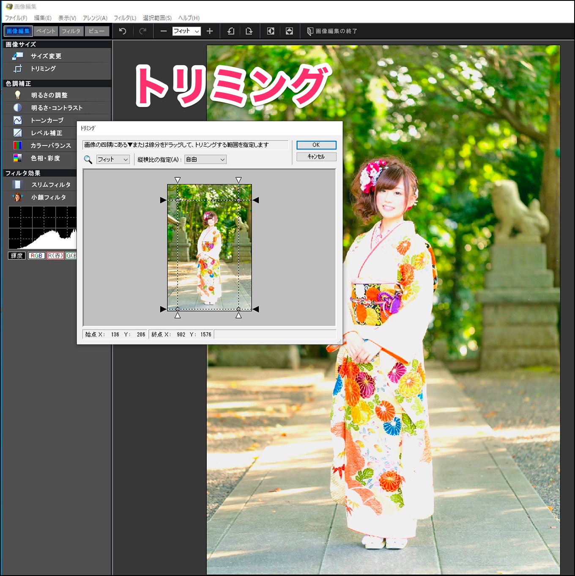This screenshot has height=576, width=575.
Task: Click キャンセル in trimming dialog
Action: tap(316, 157)
